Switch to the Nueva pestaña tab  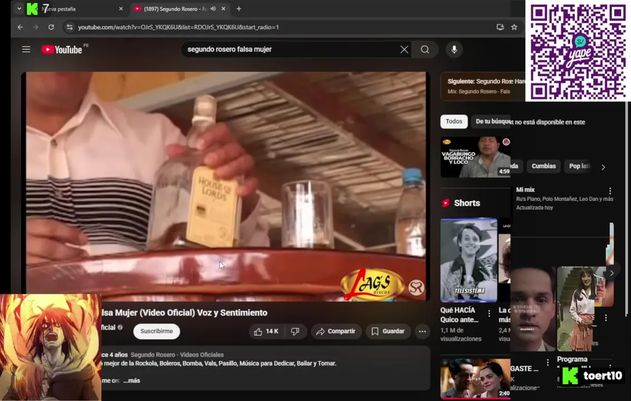tap(75, 8)
